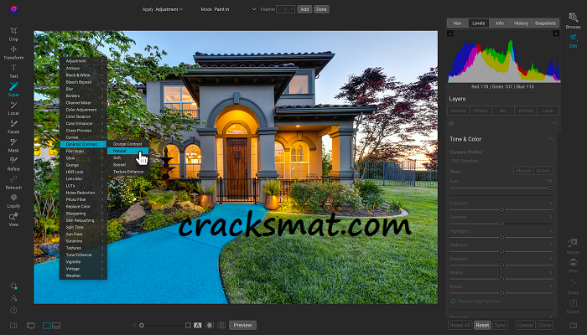Open the Mode Paint In dropdown
Viewport: 587px width, 335px height.
(x=235, y=9)
